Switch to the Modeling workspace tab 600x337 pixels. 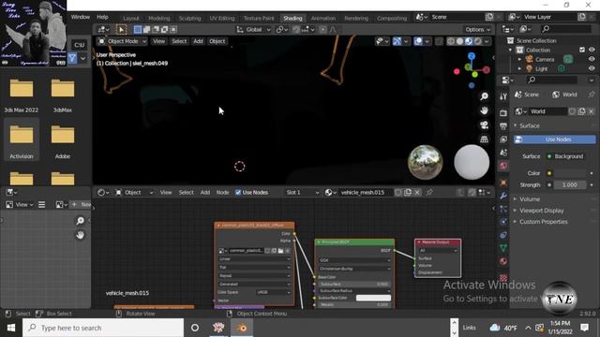coord(158,18)
